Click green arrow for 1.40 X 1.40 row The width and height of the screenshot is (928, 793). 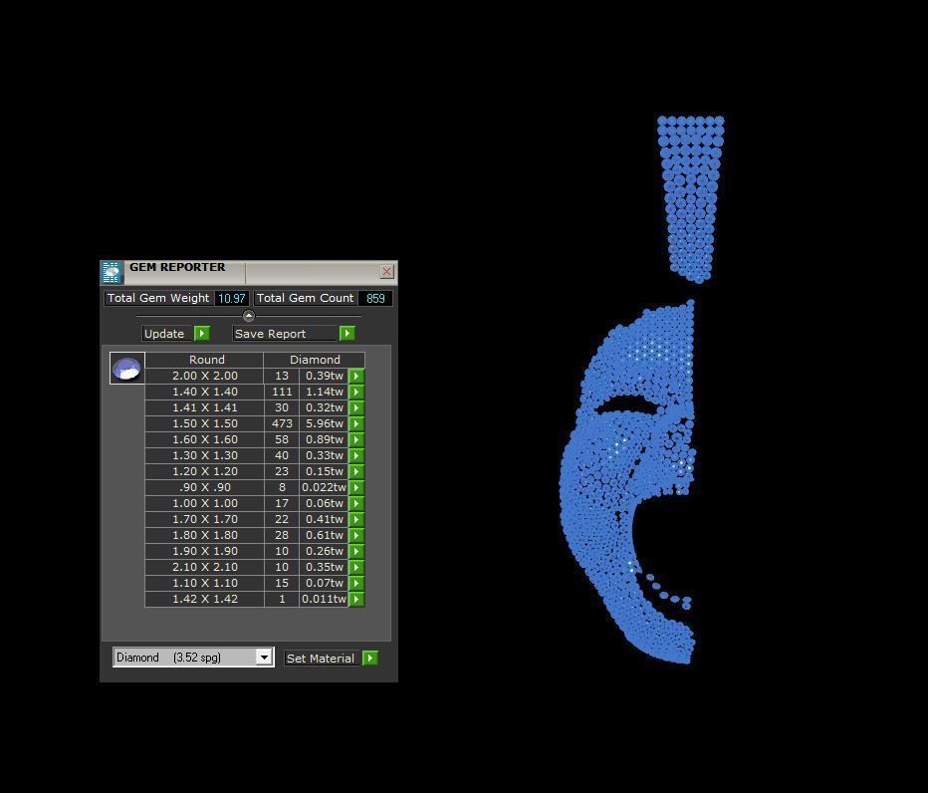pyautogui.click(x=355, y=392)
